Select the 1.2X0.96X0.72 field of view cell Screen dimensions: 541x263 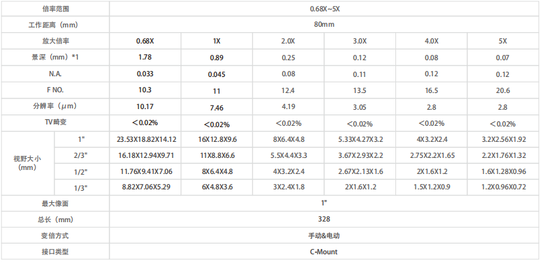pos(503,187)
